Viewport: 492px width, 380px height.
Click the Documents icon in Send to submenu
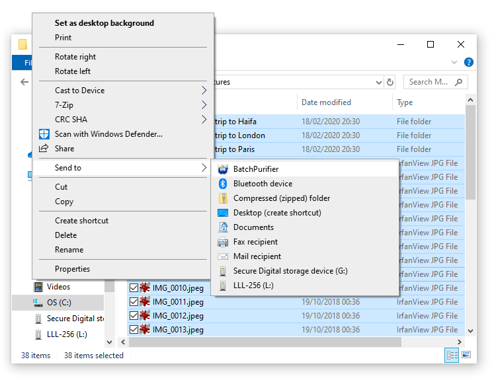point(223,227)
